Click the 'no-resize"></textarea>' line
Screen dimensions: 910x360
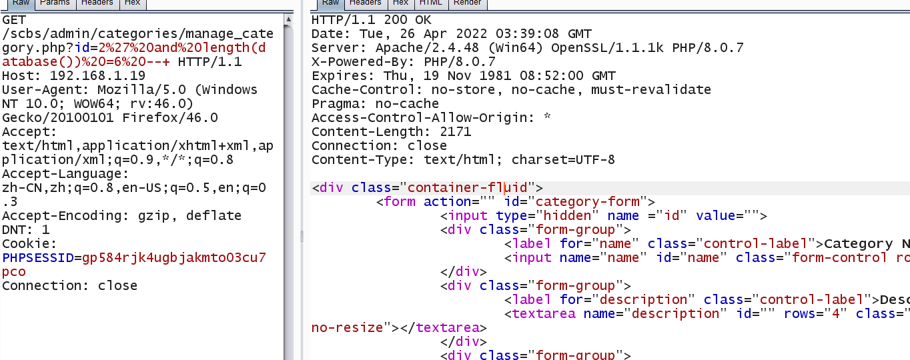coord(399,327)
